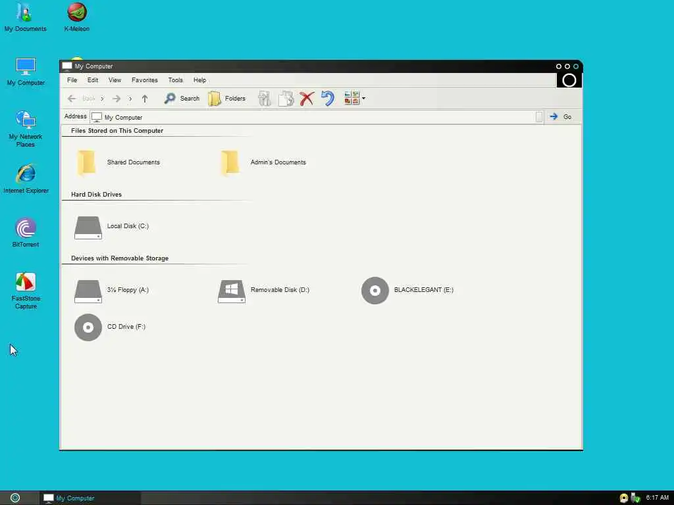Open the Edit menu

(x=93, y=80)
